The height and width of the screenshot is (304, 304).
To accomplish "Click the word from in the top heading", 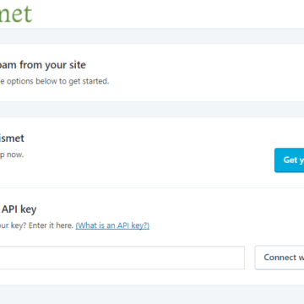I will coord(31,65).
